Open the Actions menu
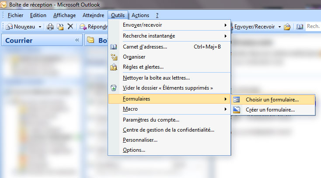 coord(140,15)
